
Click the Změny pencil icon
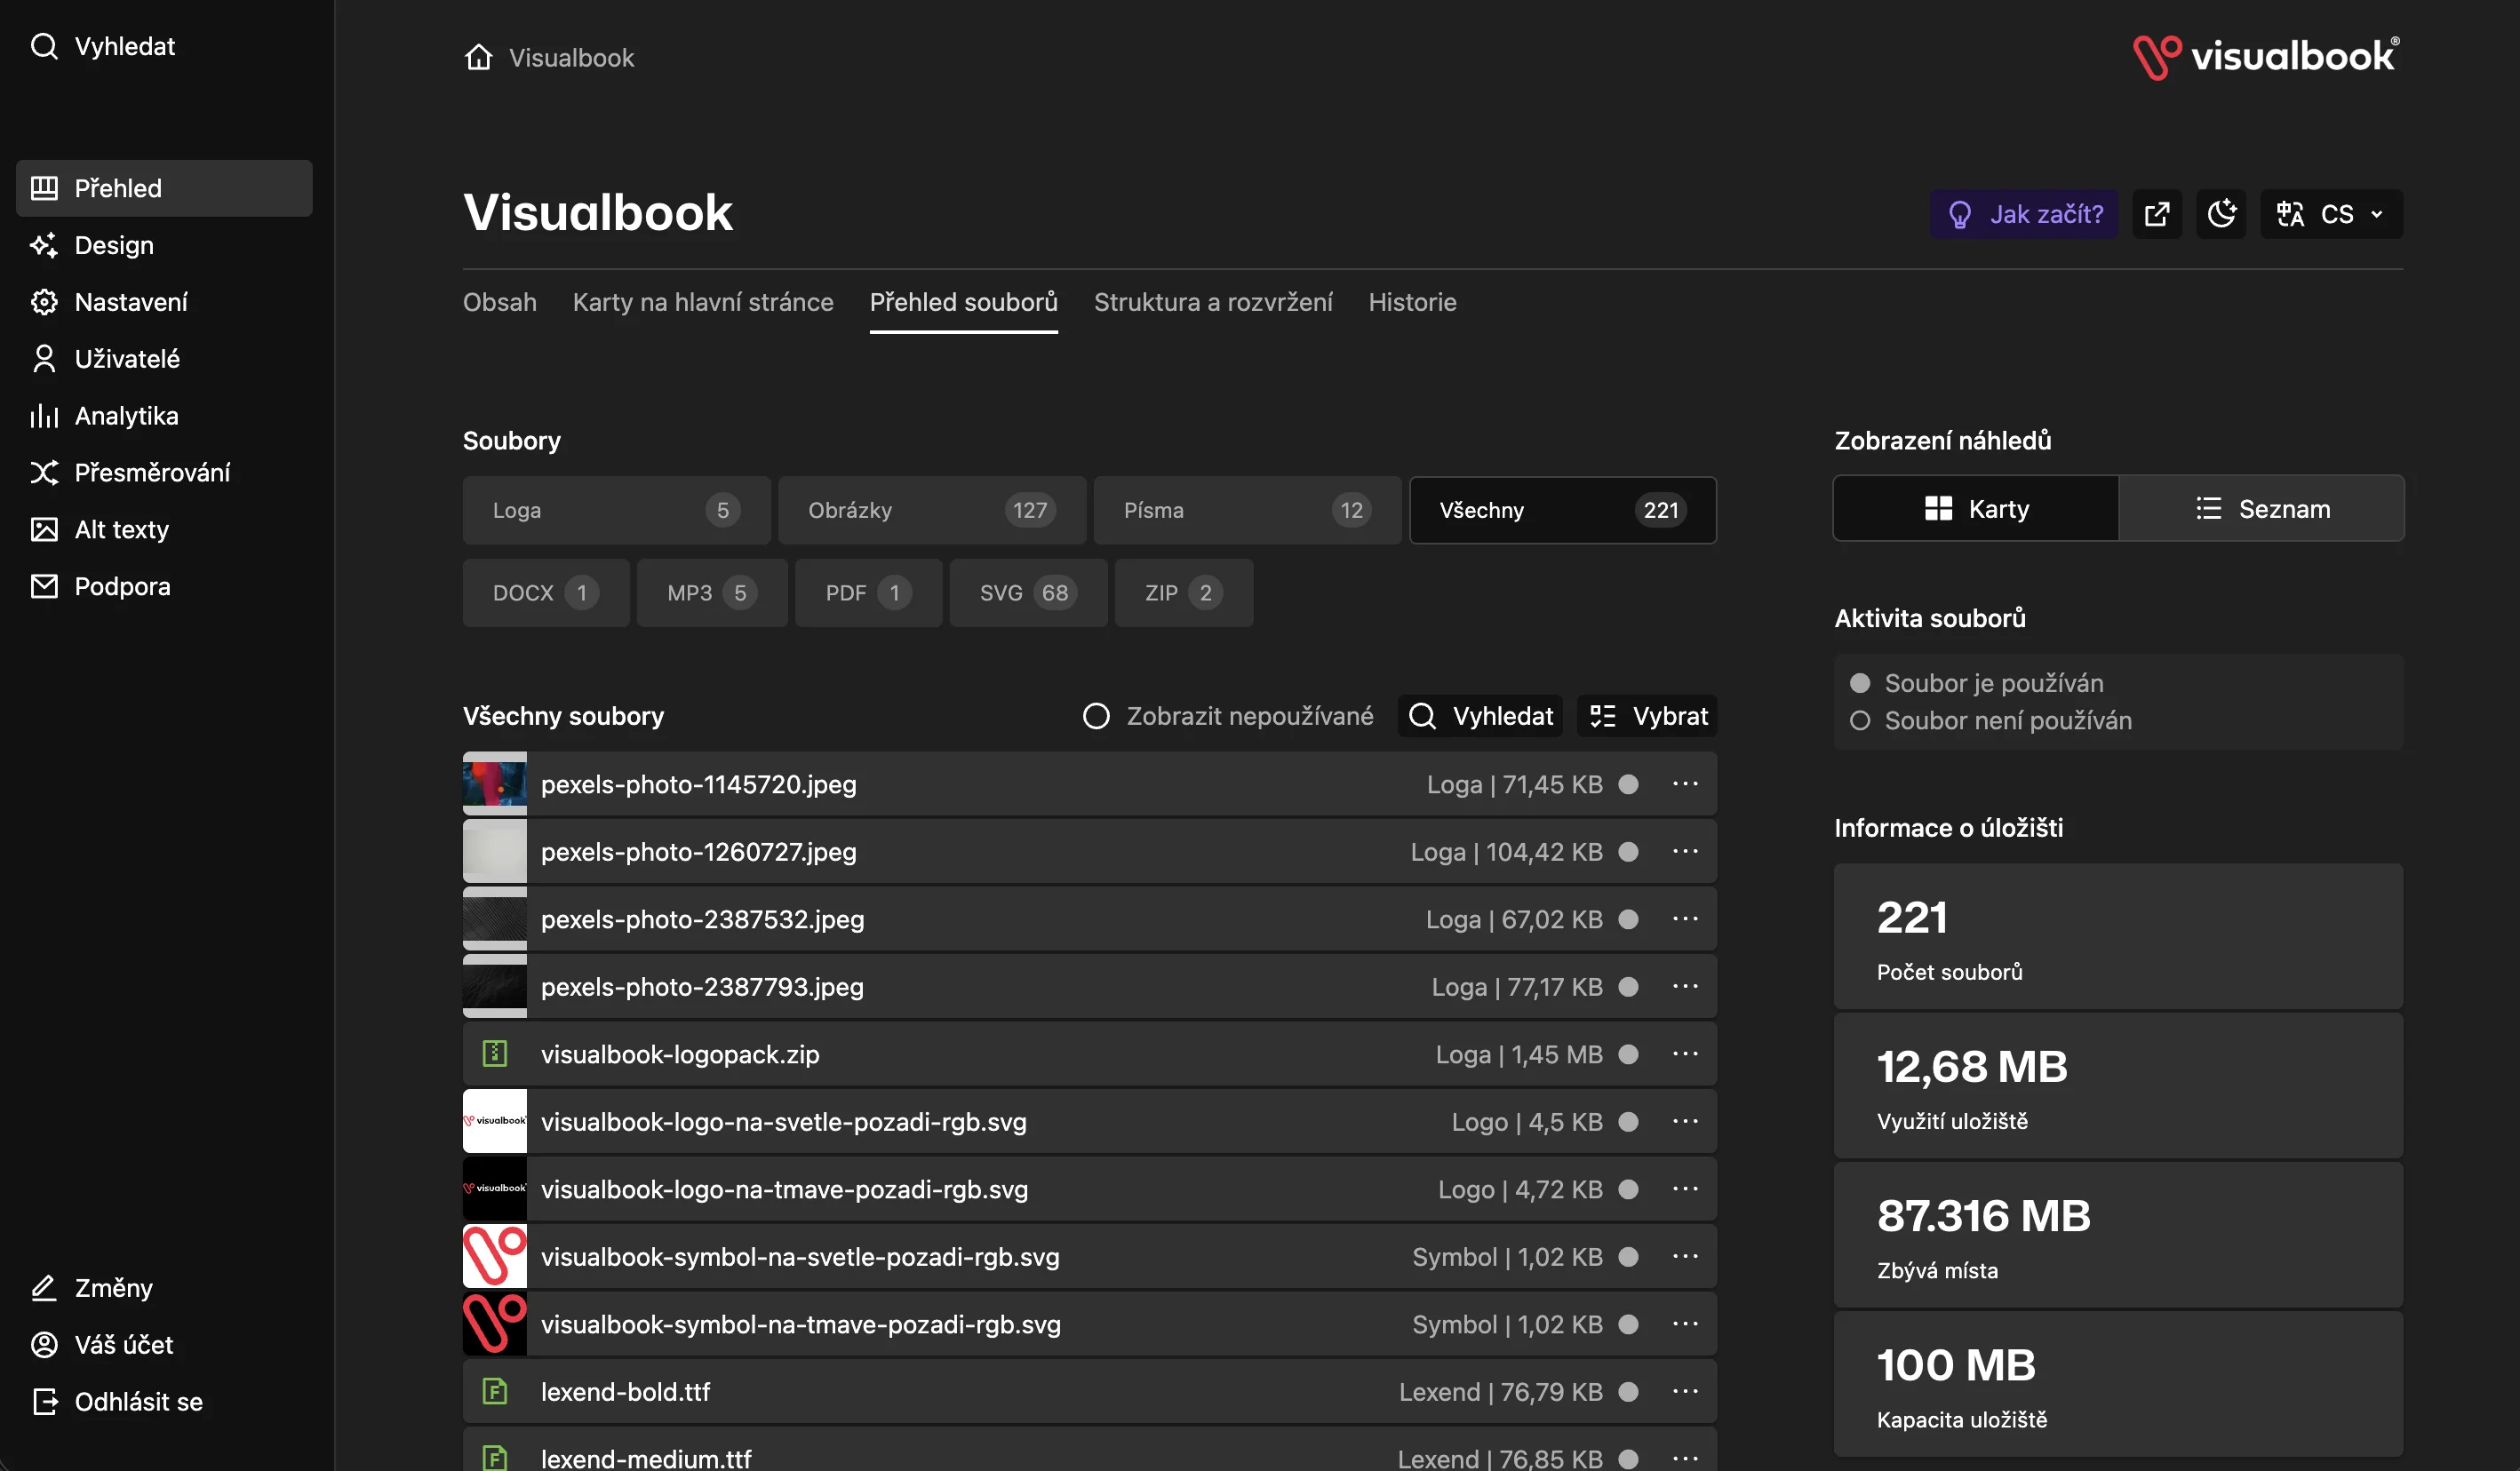(44, 1288)
